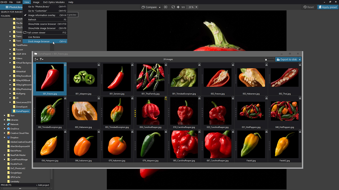Open the Compare dropdown arrow
339x190 pixels.
coord(160,7)
